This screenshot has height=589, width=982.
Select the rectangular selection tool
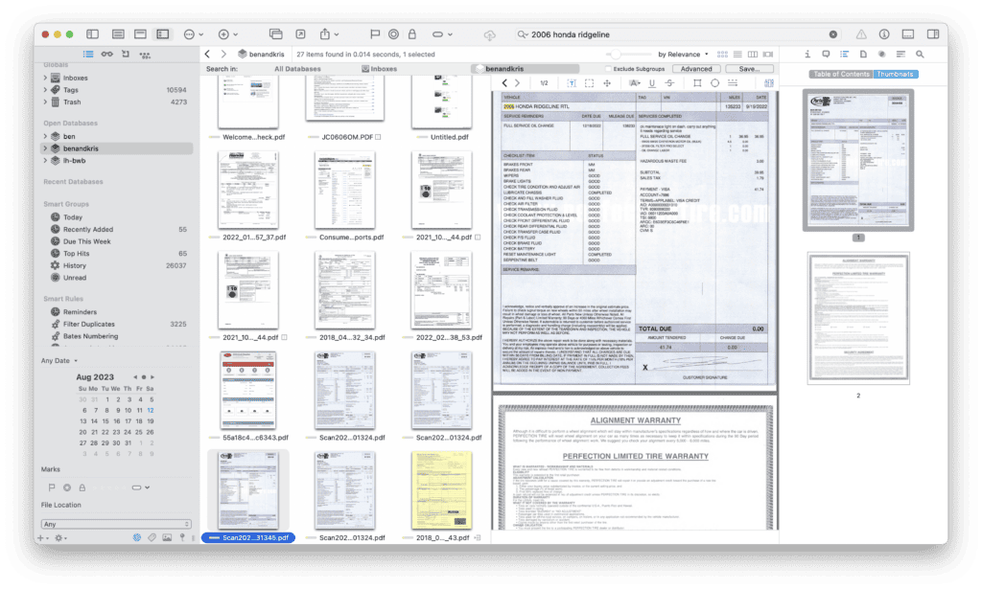[590, 82]
